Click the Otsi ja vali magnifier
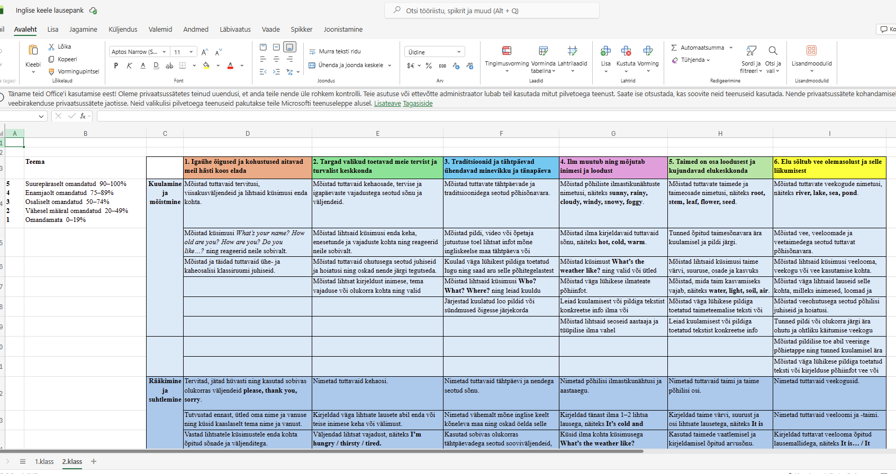896x474 pixels. 773,51
